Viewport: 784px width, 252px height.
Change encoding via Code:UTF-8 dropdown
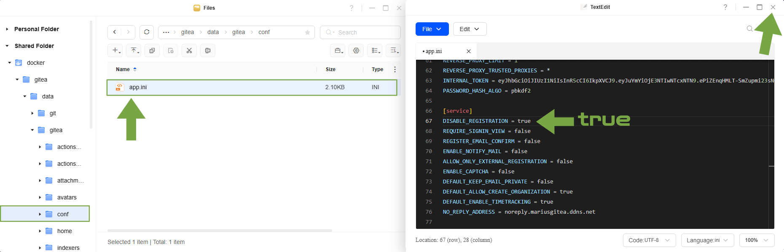(649, 240)
